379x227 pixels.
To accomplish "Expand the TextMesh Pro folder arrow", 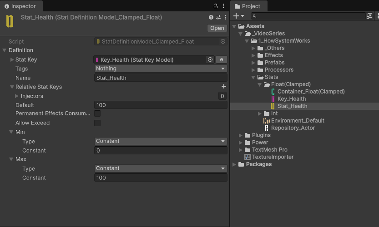I will pos(241,150).
